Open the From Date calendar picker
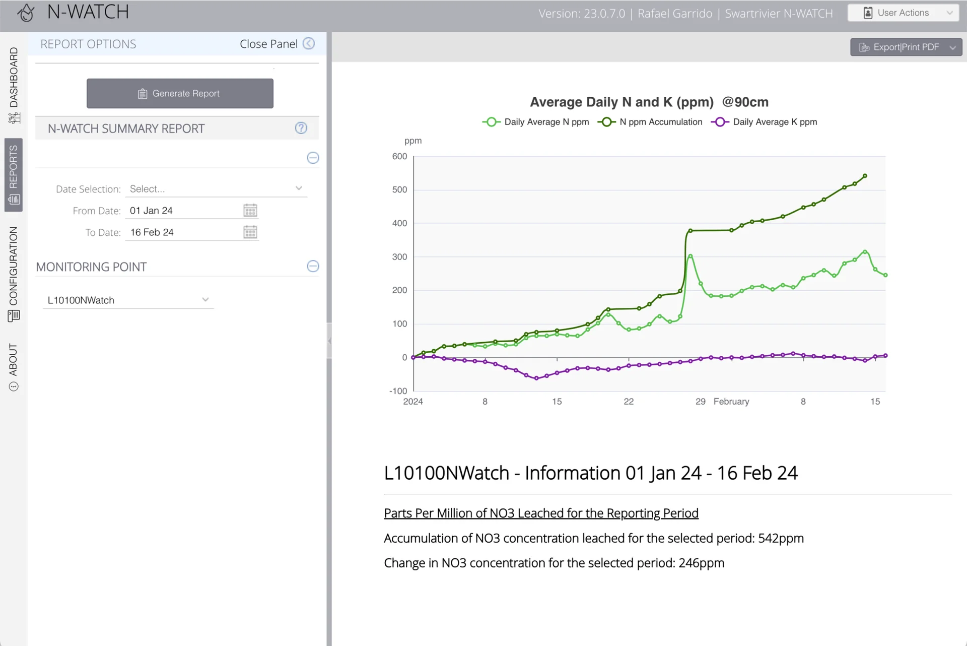This screenshot has width=967, height=646. click(250, 210)
